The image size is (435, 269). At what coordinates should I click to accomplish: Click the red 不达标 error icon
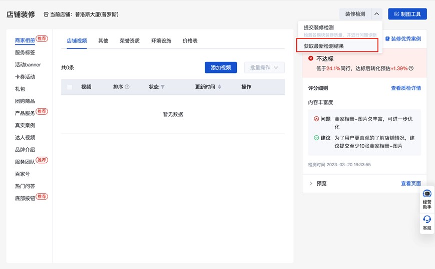(311, 58)
